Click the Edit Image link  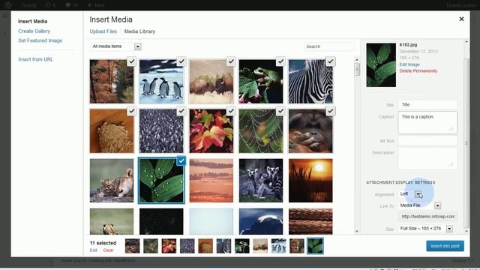click(x=409, y=64)
